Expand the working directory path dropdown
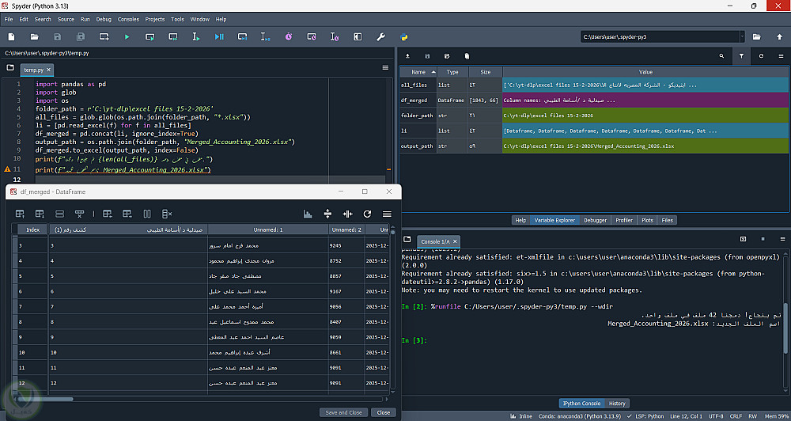This screenshot has height=421, width=791. click(741, 36)
